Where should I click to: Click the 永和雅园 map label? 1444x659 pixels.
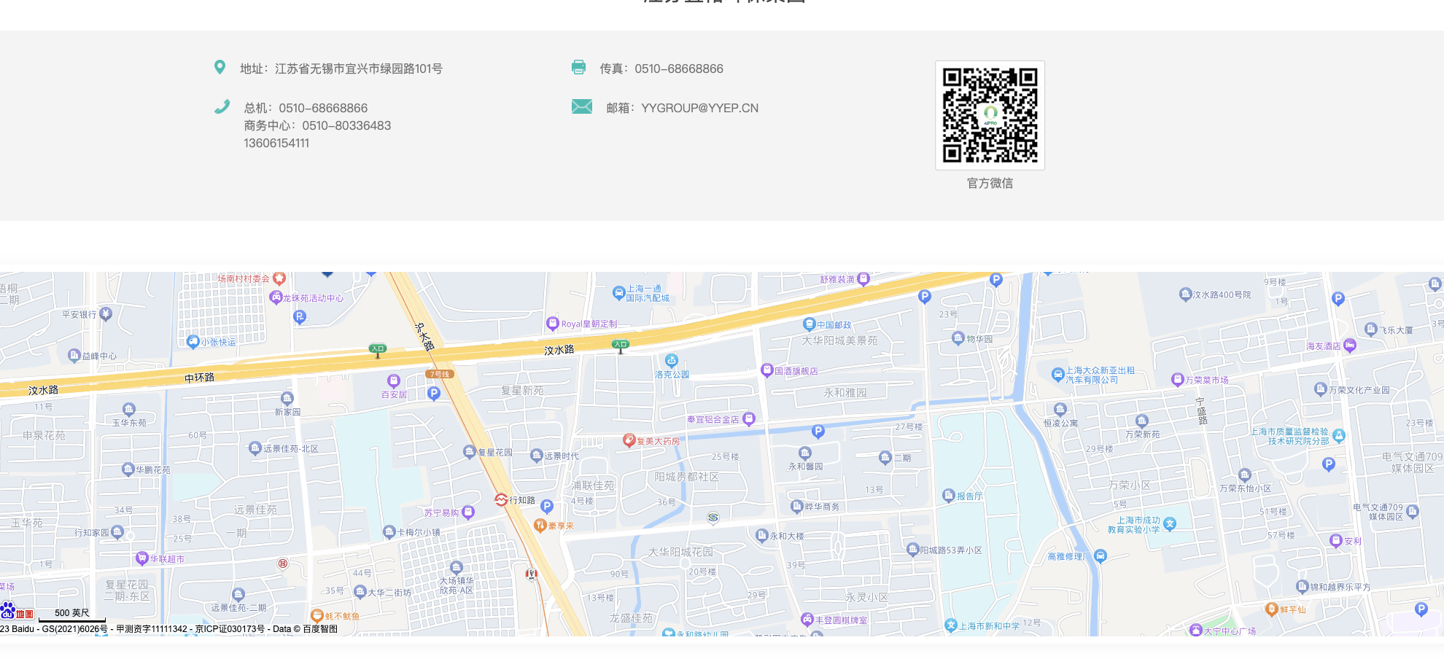click(845, 392)
